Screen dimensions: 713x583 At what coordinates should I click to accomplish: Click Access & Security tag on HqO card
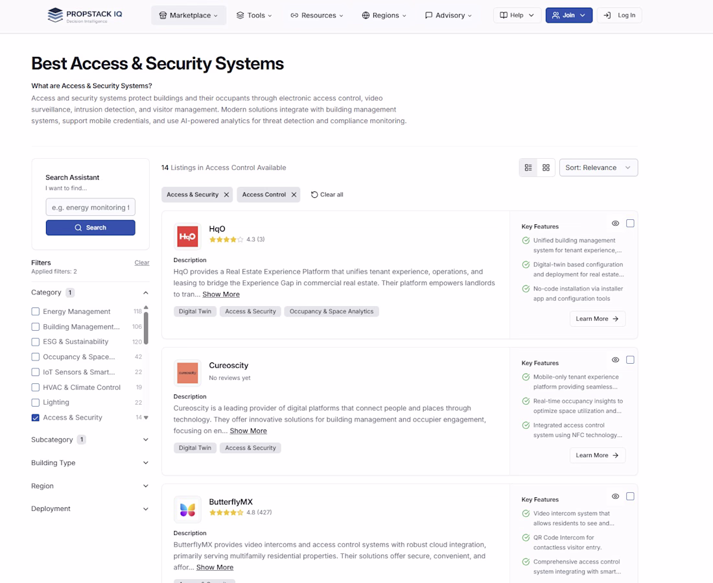(251, 311)
